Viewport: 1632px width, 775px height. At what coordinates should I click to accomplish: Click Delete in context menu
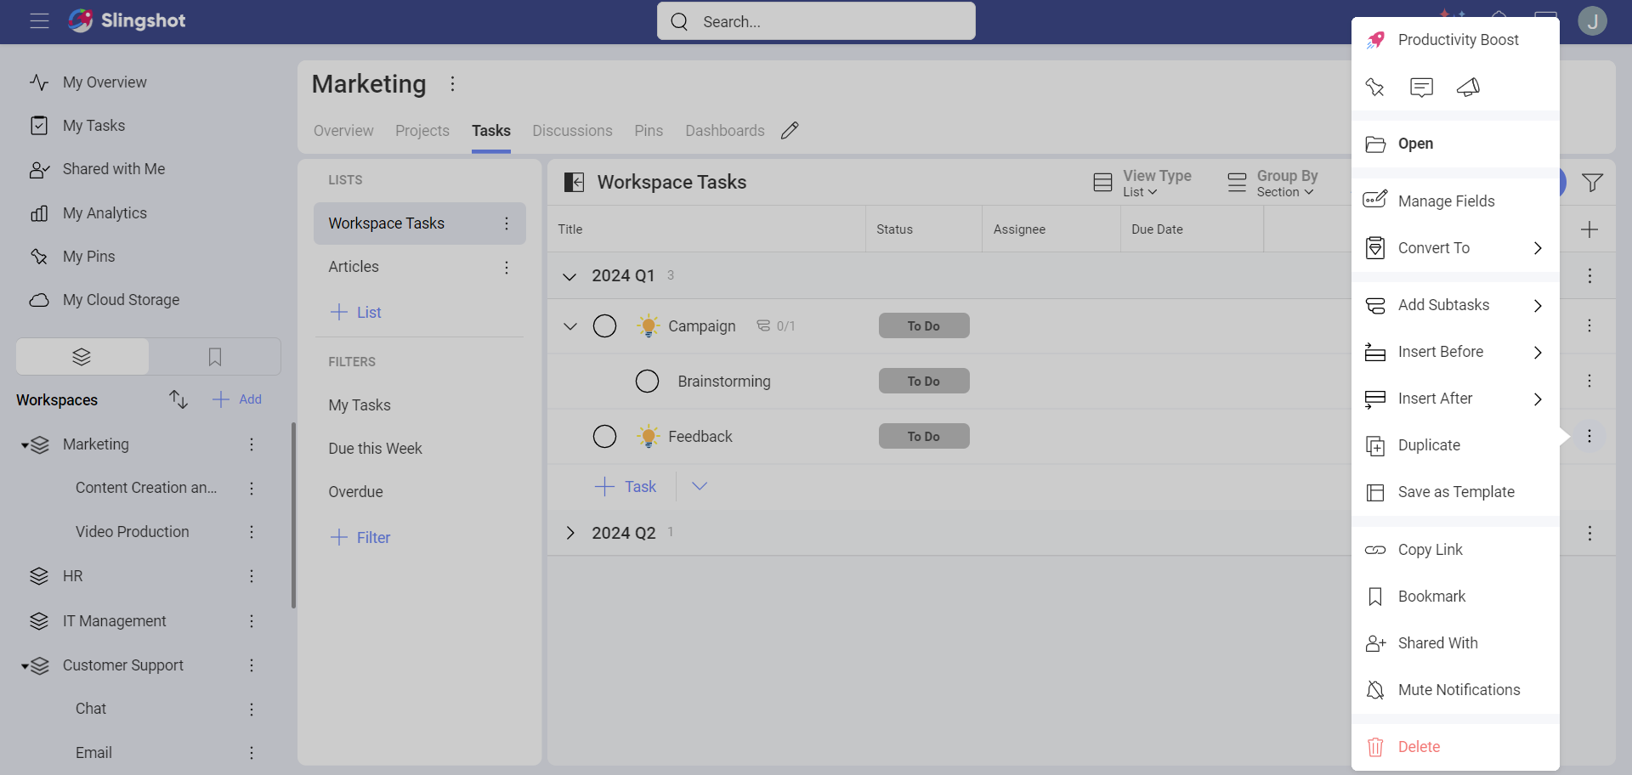[x=1455, y=747]
